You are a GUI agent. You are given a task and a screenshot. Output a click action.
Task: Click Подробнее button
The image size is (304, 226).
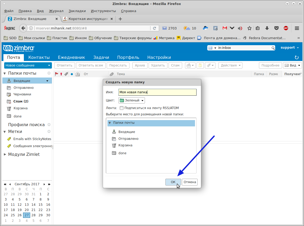pyautogui.click(x=270, y=65)
